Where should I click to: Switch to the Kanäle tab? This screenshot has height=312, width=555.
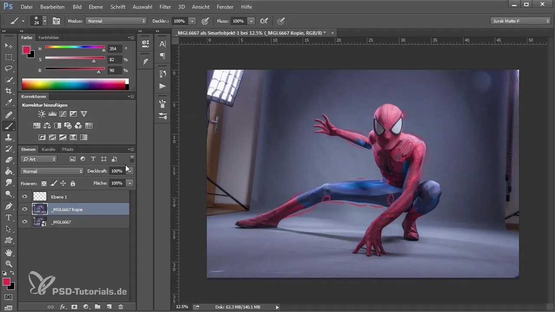coord(49,149)
